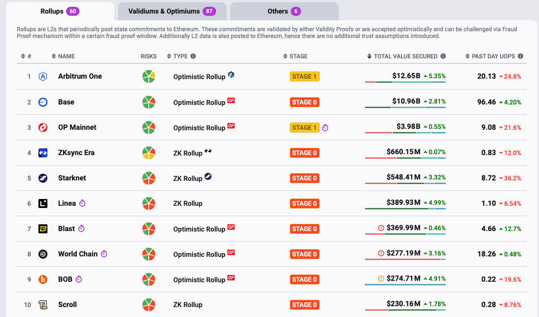This screenshot has width=539, height=317.
Task: Open the Validiums & Optimiums tab
Action: click(172, 11)
